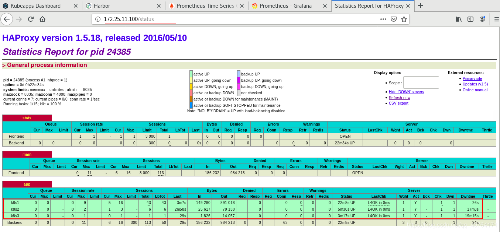Click stats Frontend OPEN status
This screenshot has width=500, height=232.
pos(345,136)
